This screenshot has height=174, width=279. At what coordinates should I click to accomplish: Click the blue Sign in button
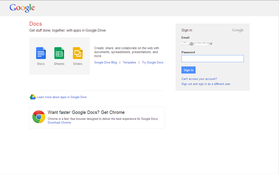click(x=188, y=70)
